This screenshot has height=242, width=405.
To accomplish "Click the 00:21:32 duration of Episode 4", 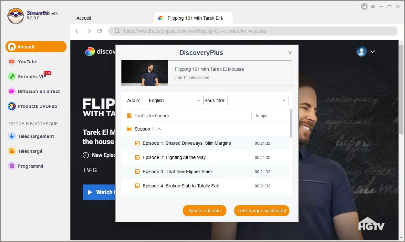I will click(263, 186).
